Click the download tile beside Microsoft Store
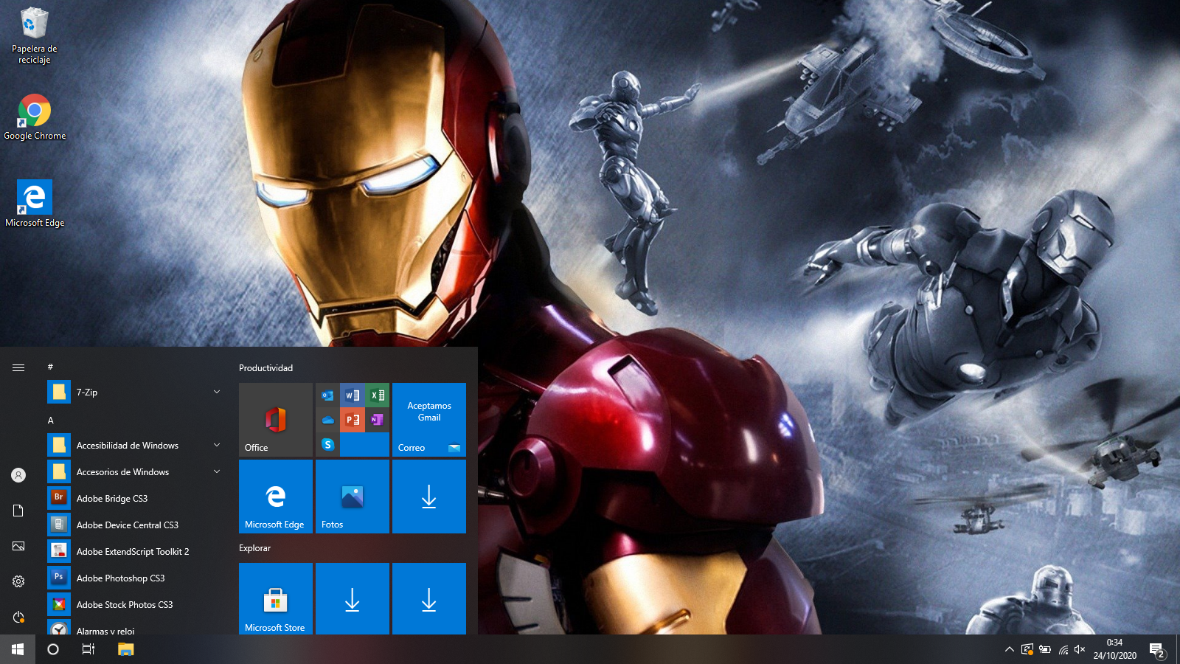 coord(353,598)
